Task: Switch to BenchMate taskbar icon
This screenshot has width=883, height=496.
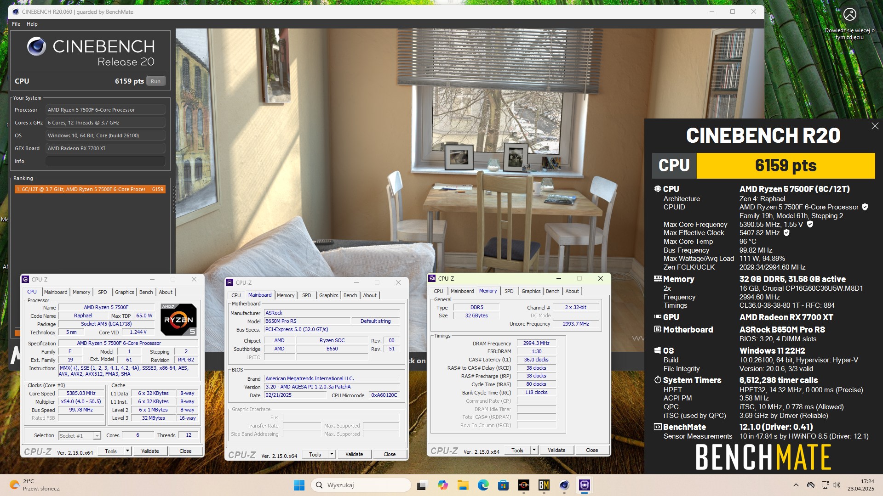Action: (x=544, y=485)
